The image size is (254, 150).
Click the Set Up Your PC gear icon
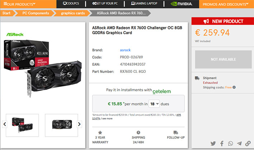click(94, 3)
